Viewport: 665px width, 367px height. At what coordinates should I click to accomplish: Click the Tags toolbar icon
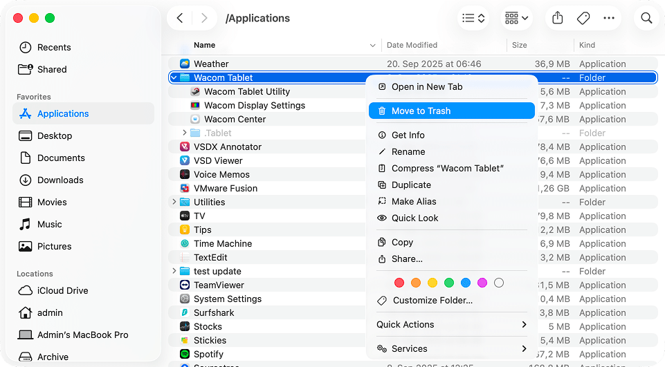pyautogui.click(x=583, y=18)
